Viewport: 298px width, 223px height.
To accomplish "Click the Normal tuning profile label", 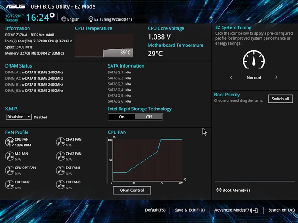I will 254,77.
